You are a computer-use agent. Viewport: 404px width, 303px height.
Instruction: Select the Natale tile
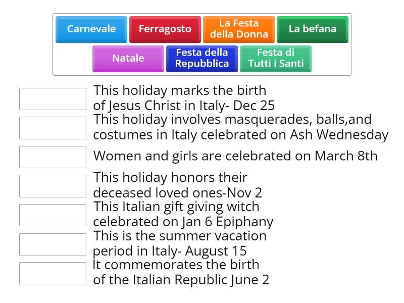[x=128, y=59]
